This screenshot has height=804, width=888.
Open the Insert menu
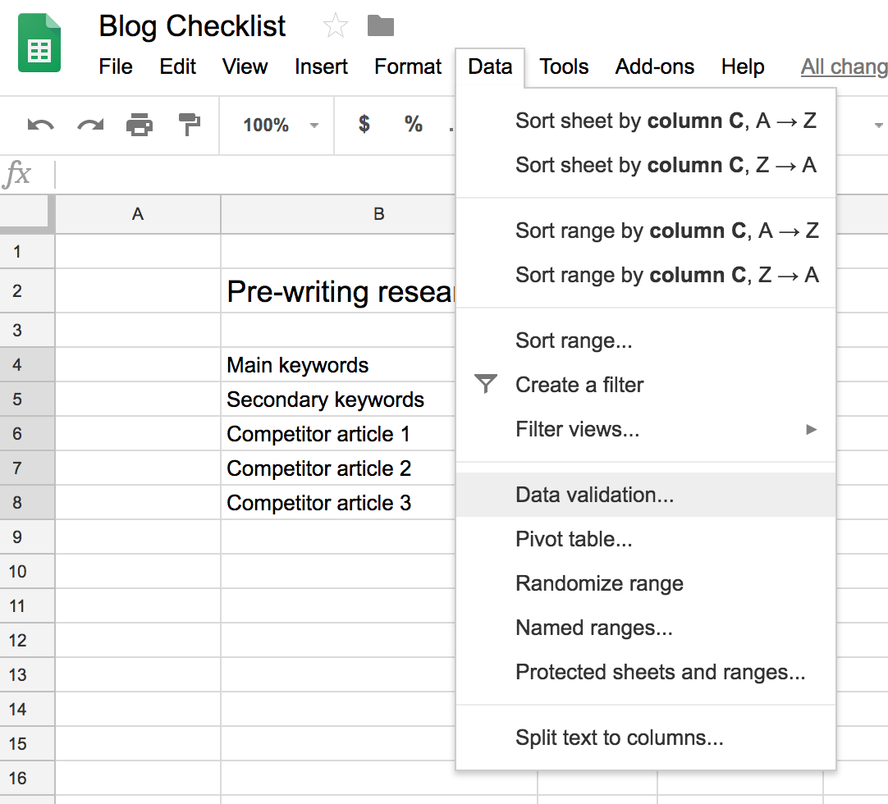321,66
